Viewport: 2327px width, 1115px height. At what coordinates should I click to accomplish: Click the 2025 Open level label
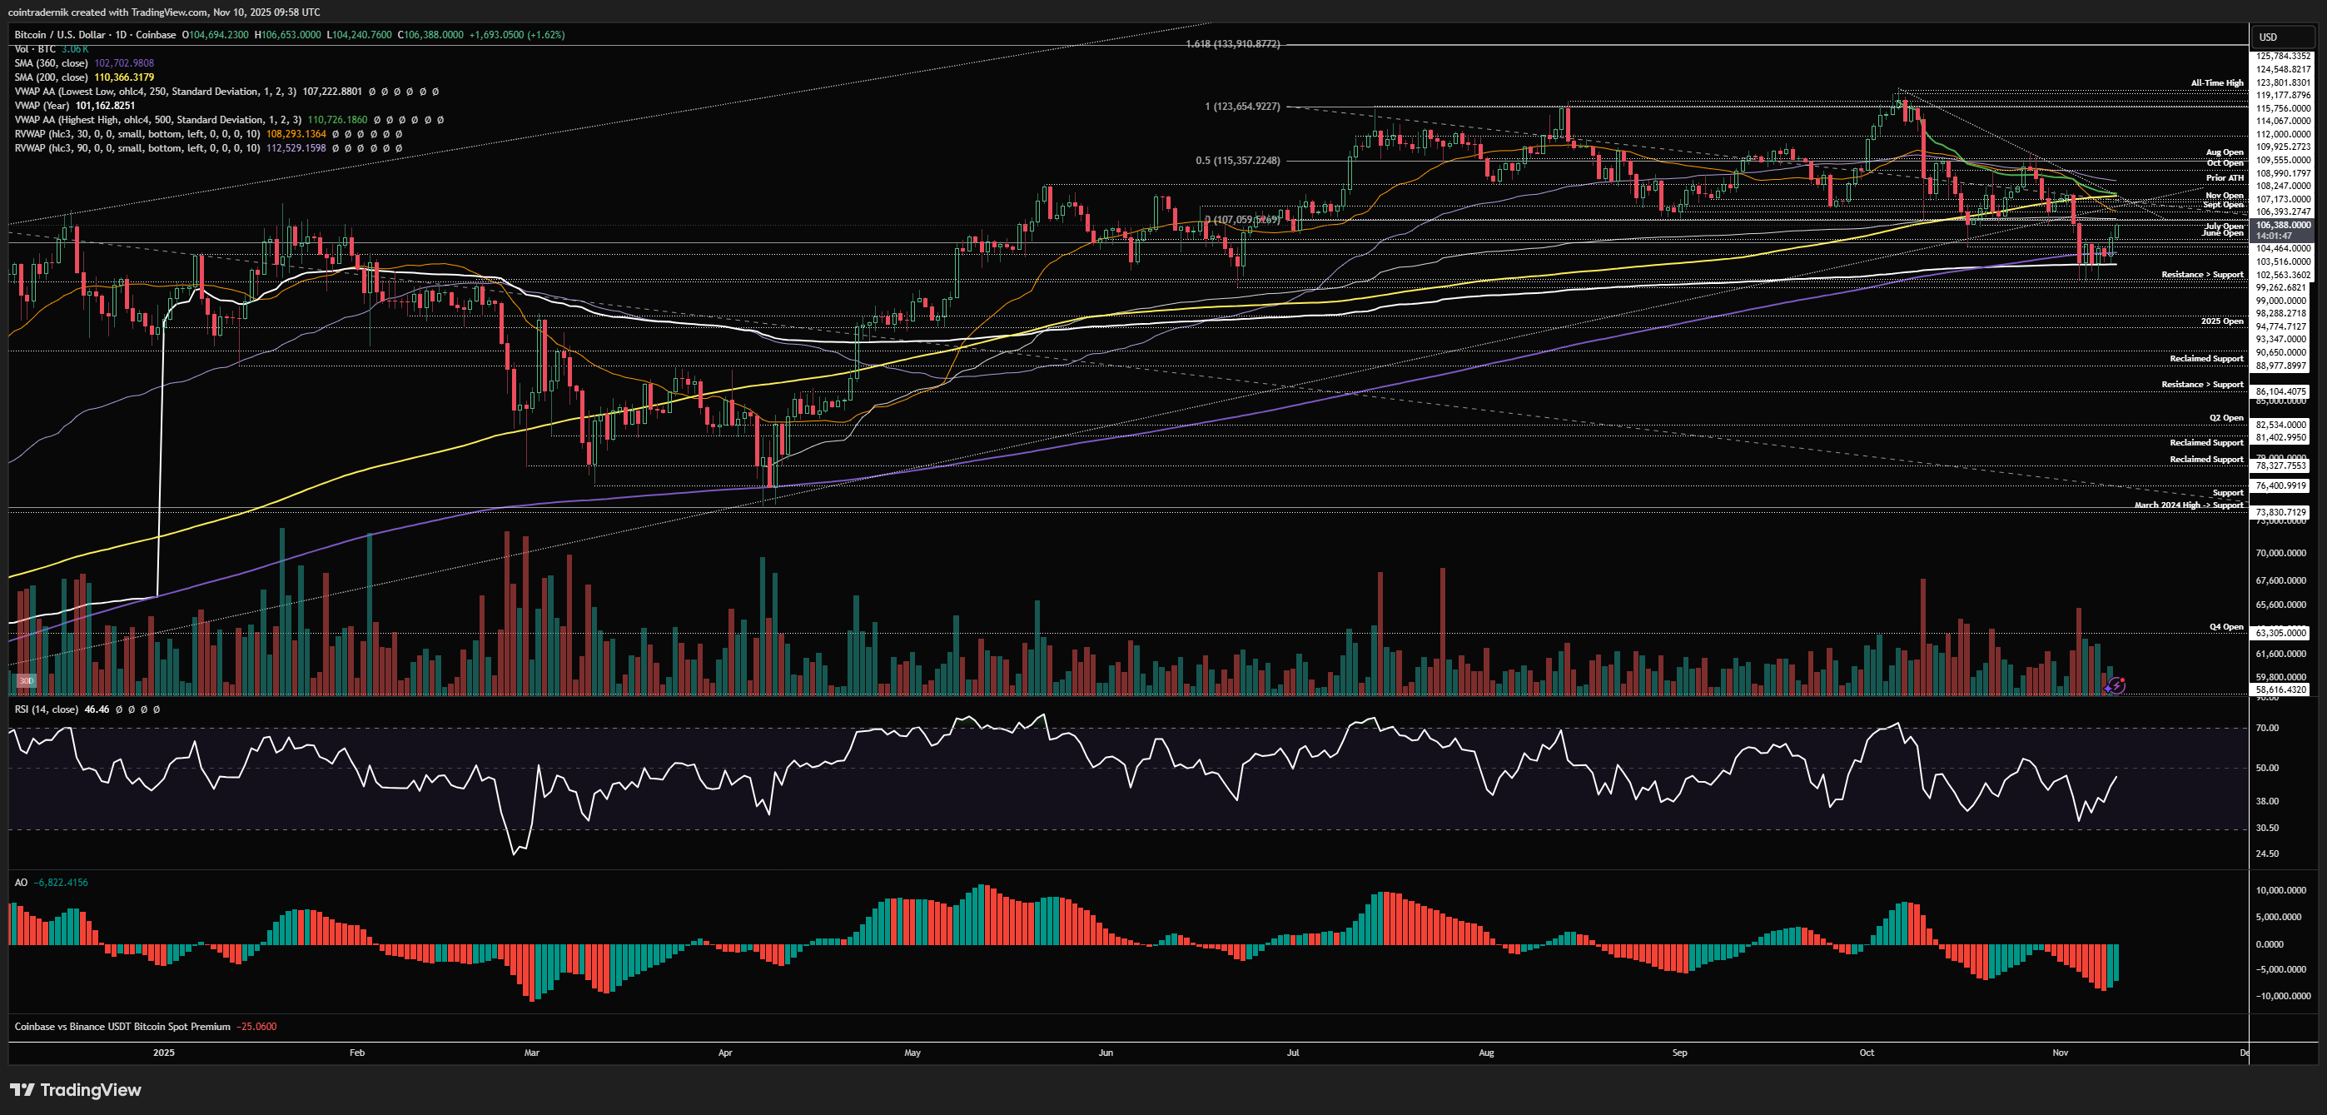(2221, 321)
